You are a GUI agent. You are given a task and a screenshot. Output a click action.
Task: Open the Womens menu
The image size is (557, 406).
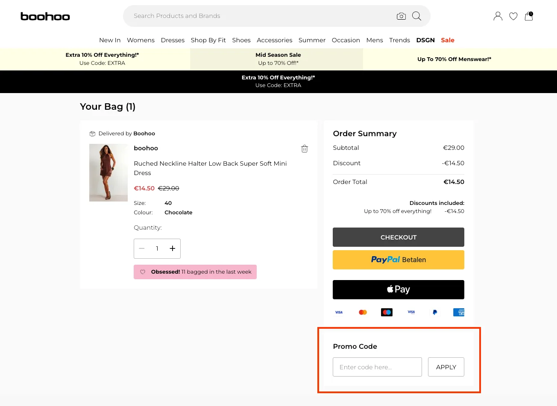[141, 40]
